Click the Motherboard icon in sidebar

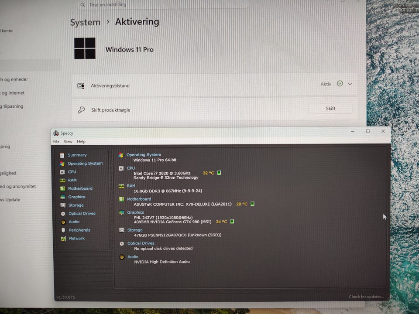(x=62, y=189)
